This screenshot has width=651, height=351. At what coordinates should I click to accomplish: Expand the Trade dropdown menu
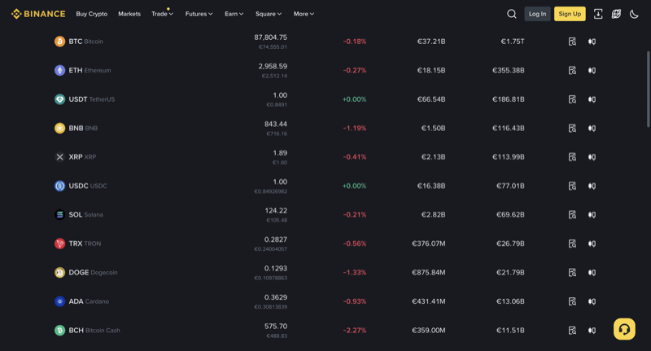(162, 14)
